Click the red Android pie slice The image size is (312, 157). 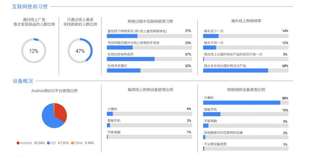[x=61, y=112]
